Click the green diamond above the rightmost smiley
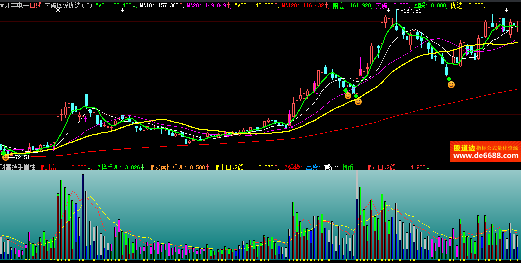Screen dimensions: 521x263 [x=449, y=79]
